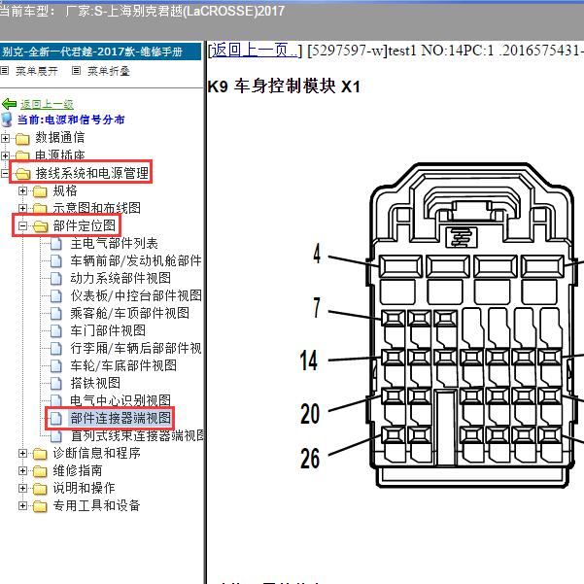Select 搭铁视图 in the tree
Screen dimensions: 584x584
click(95, 383)
